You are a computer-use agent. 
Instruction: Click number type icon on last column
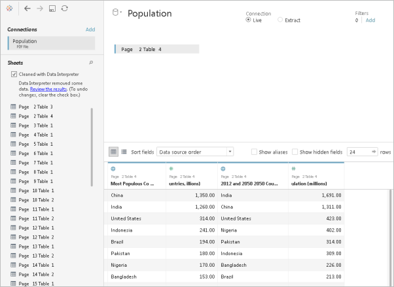pyautogui.click(x=293, y=169)
